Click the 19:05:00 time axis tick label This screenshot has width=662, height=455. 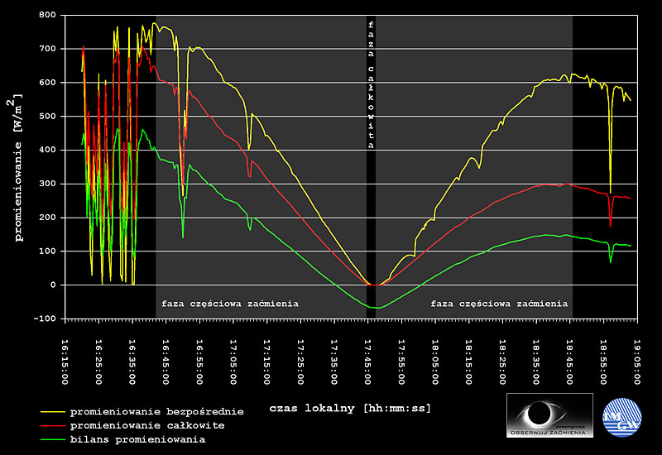pyautogui.click(x=636, y=362)
